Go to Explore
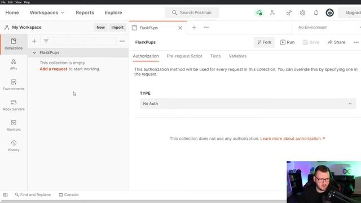 tap(113, 12)
